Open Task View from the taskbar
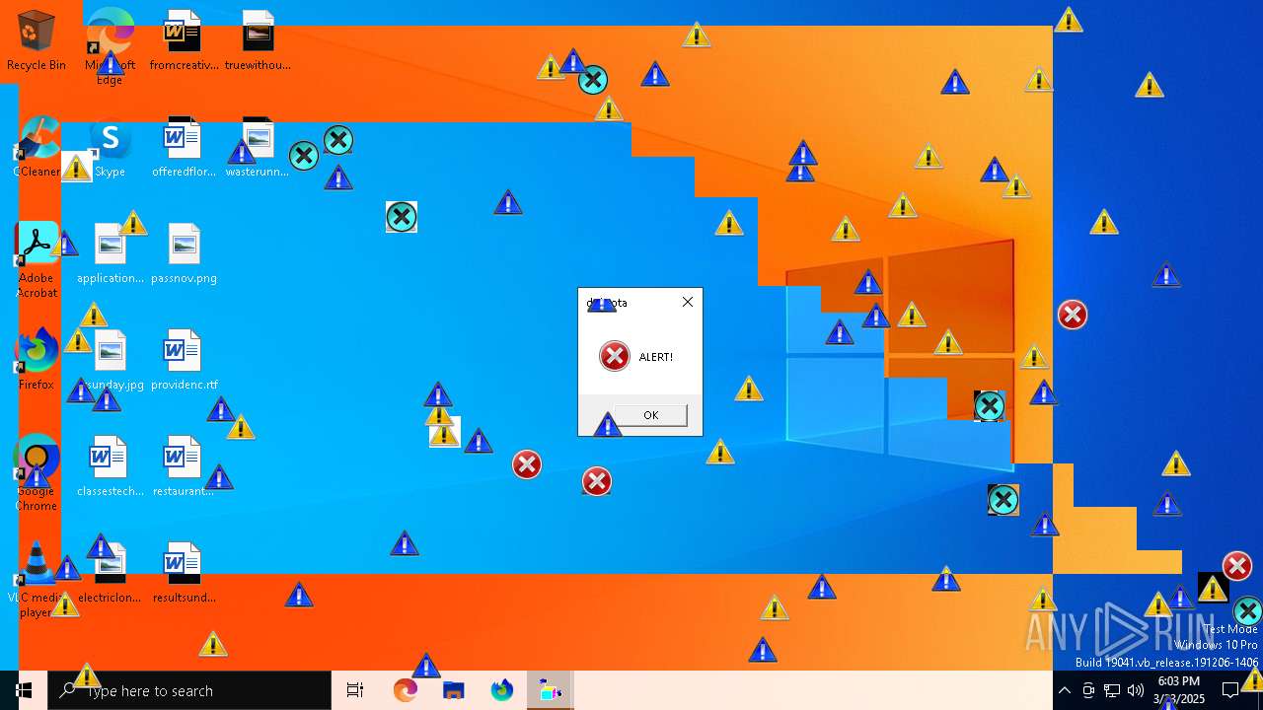 pos(355,690)
